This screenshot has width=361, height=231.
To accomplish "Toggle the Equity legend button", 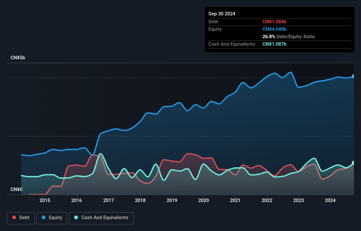I will [52, 218].
